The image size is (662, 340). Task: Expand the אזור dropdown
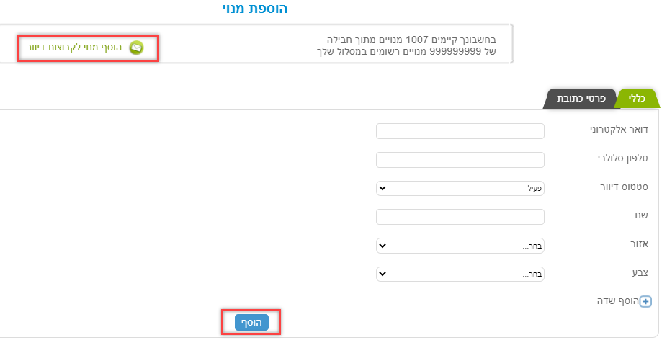460,246
